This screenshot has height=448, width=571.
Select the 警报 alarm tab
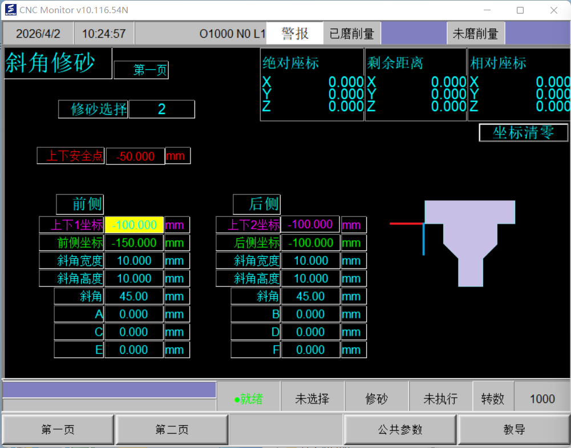pyautogui.click(x=294, y=34)
